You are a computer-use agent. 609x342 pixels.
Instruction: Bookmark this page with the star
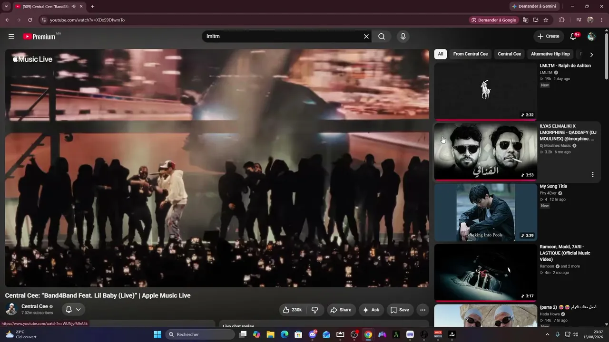click(x=546, y=20)
